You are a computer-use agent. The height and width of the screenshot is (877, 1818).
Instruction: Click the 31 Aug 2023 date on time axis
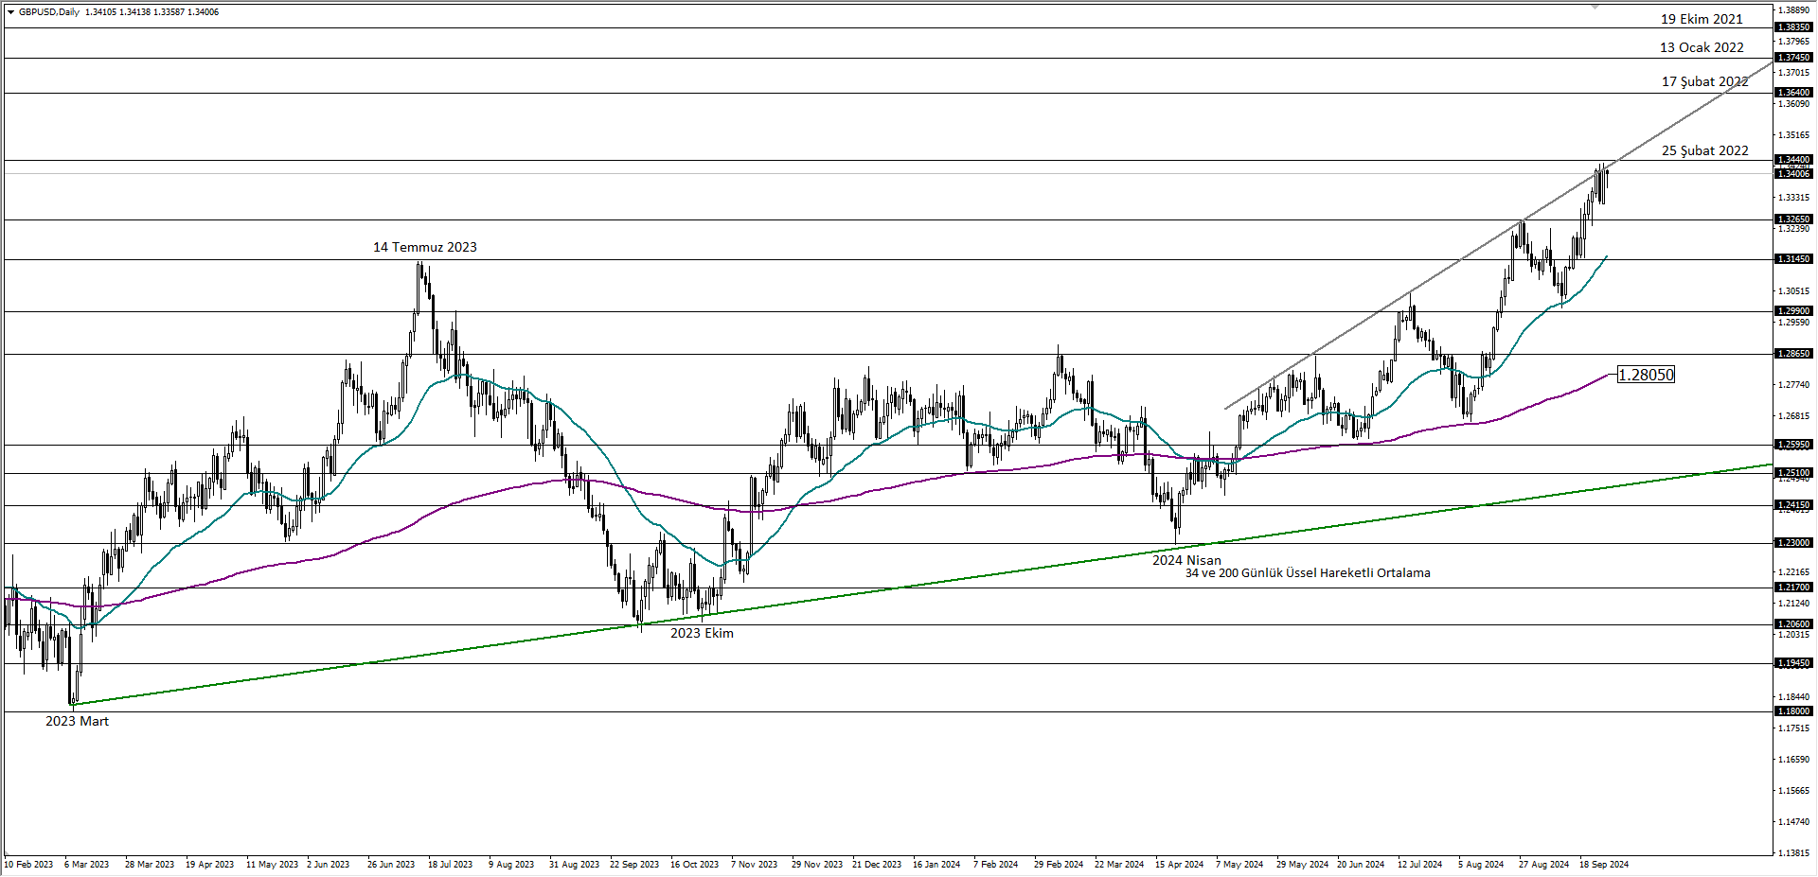[x=574, y=865]
